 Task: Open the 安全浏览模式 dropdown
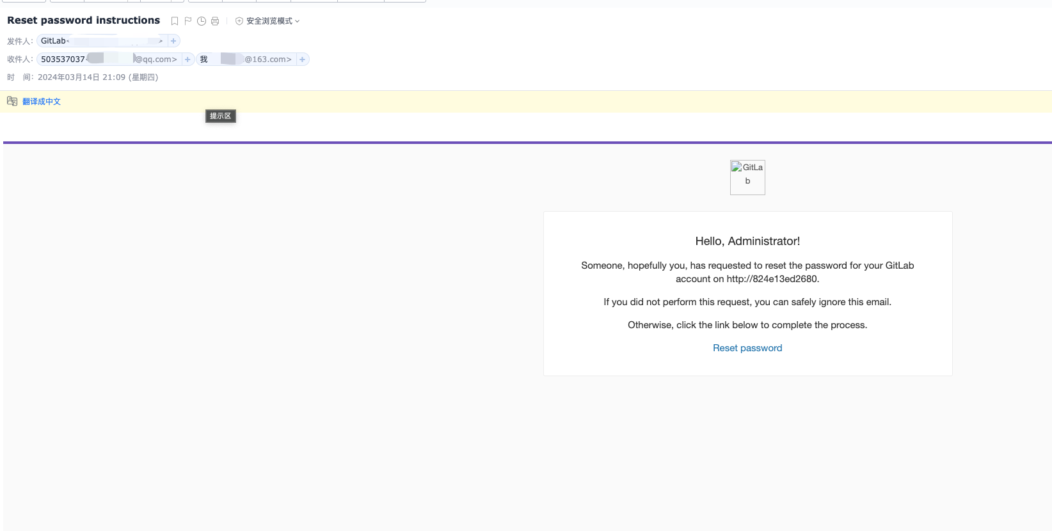tap(267, 21)
